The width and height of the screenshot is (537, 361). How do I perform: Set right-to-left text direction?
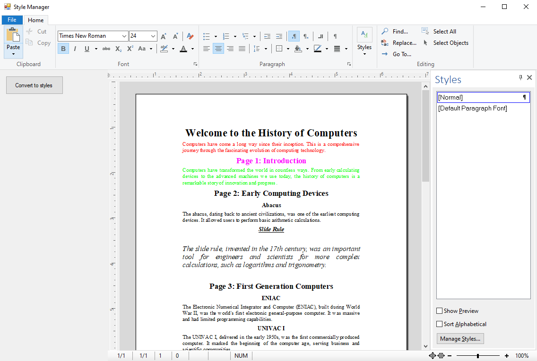[306, 36]
